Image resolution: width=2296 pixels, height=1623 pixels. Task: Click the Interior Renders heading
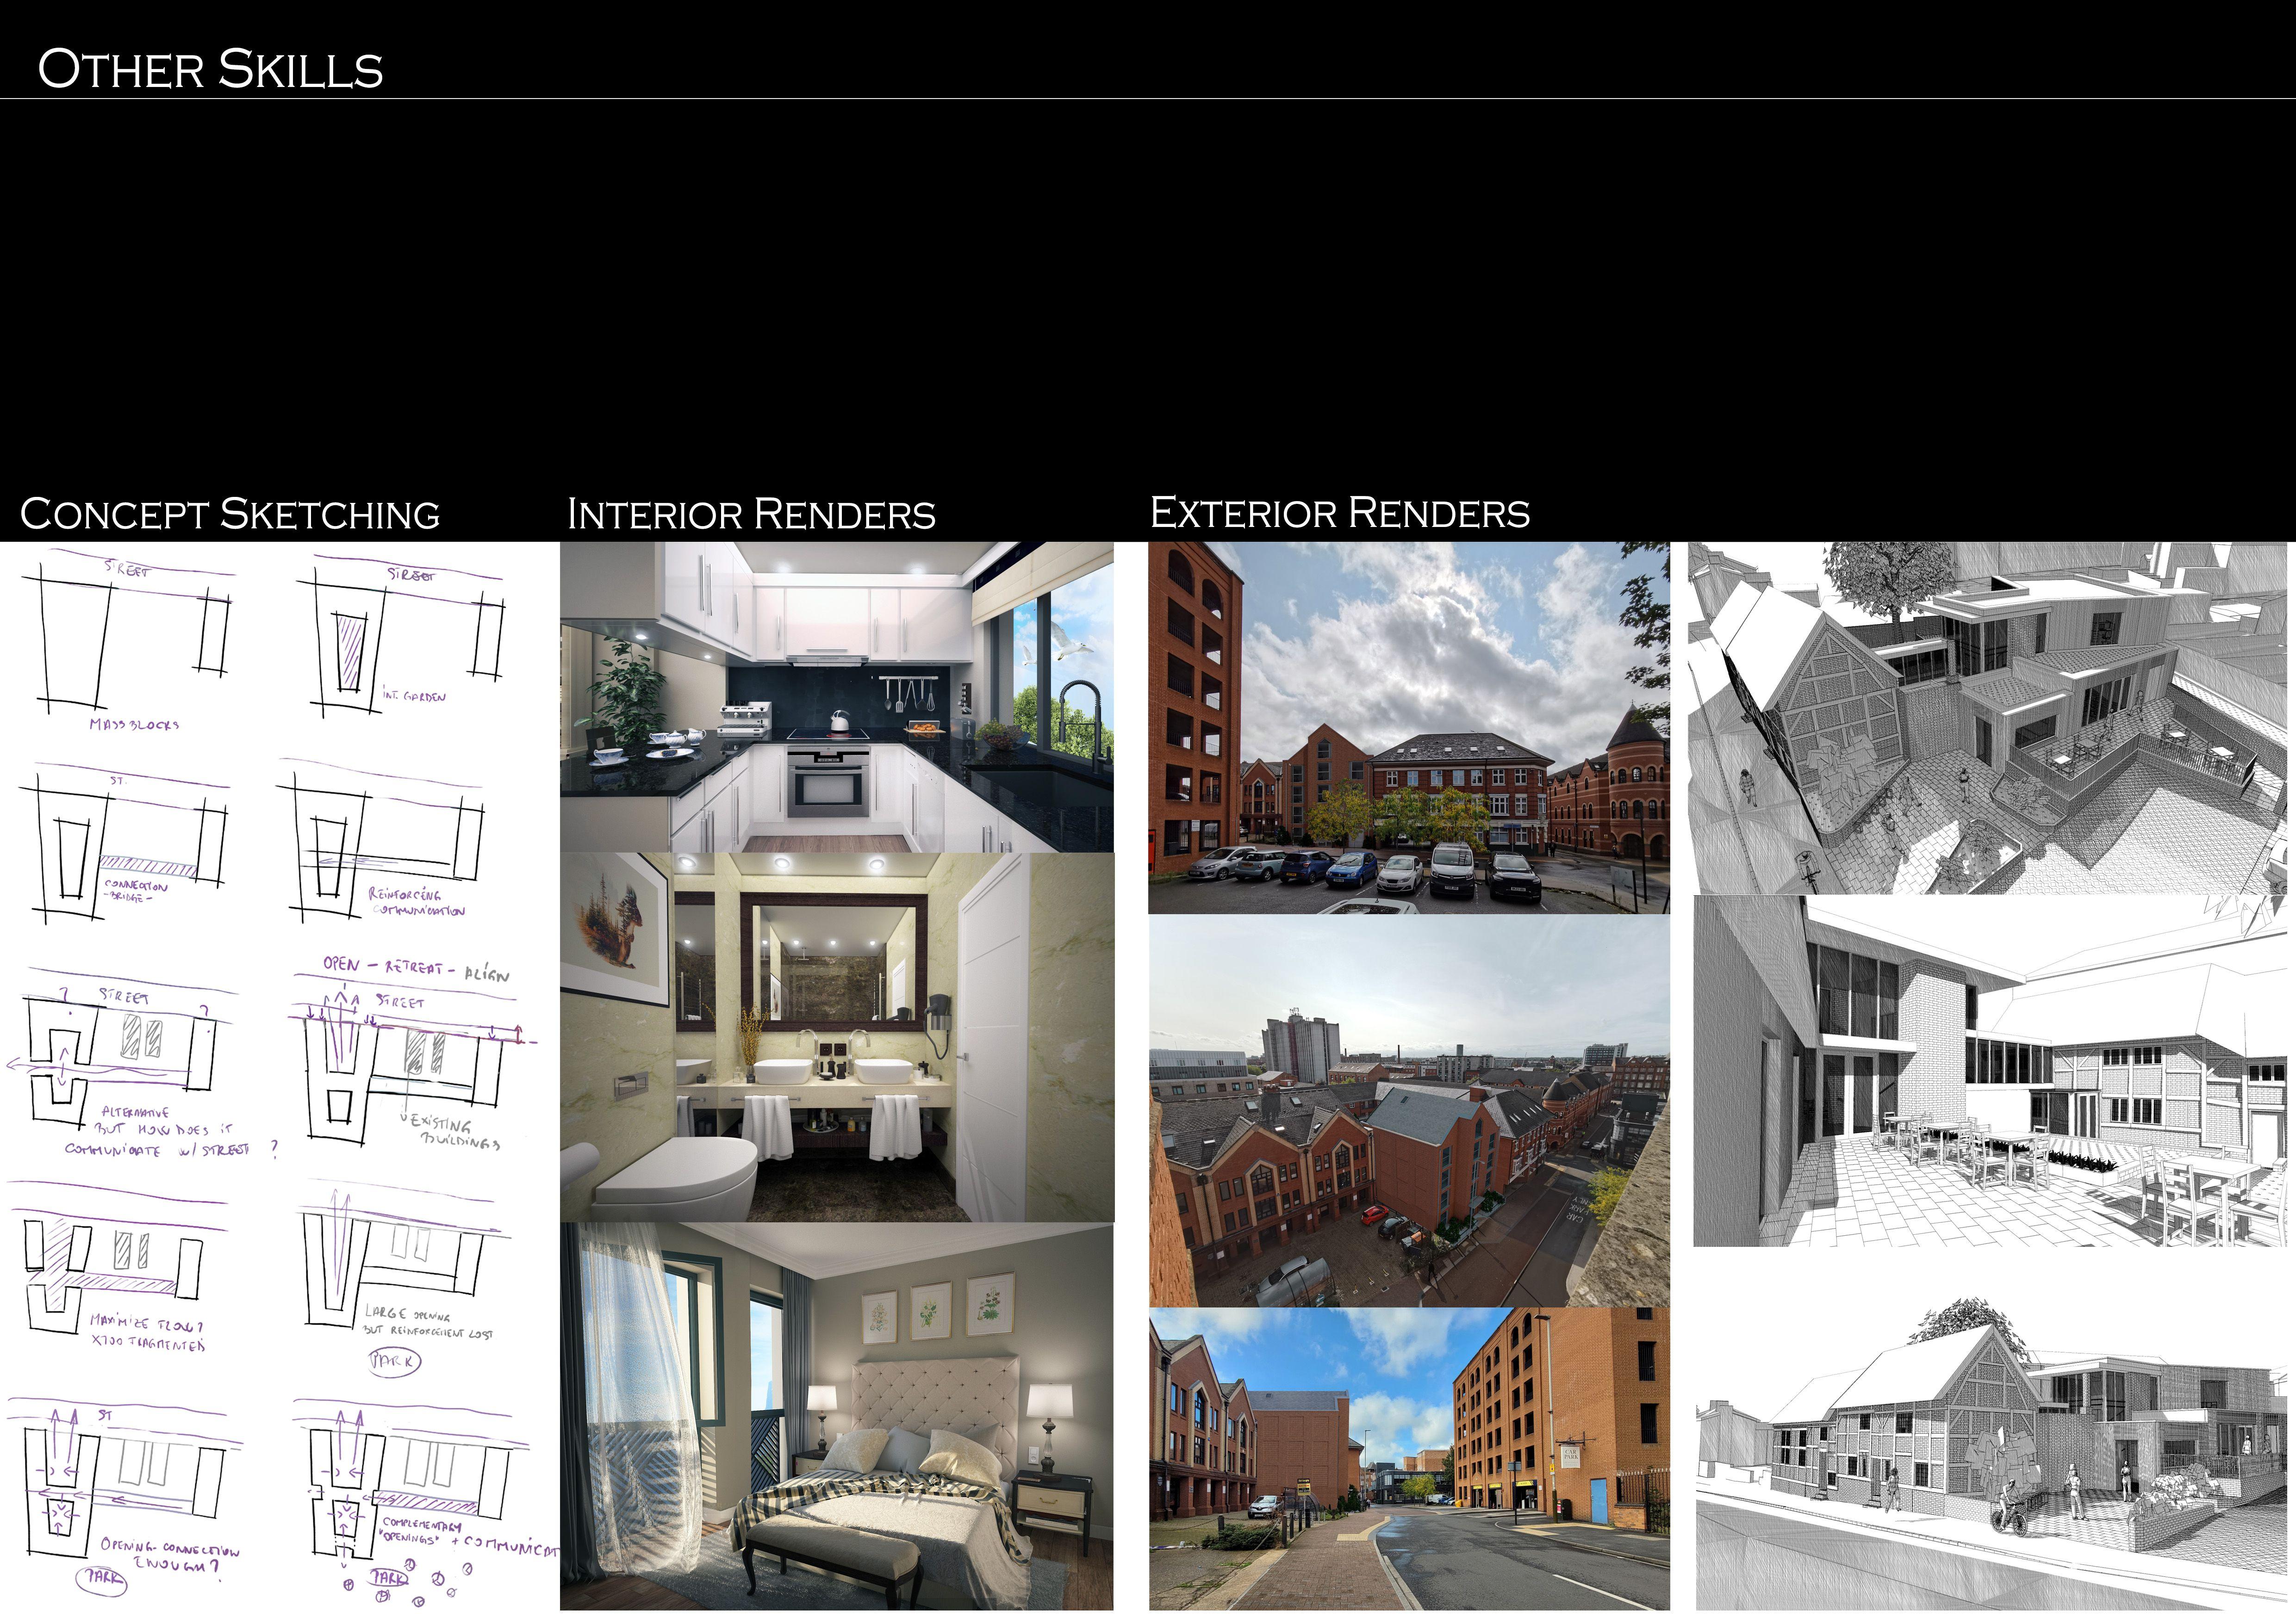(751, 514)
